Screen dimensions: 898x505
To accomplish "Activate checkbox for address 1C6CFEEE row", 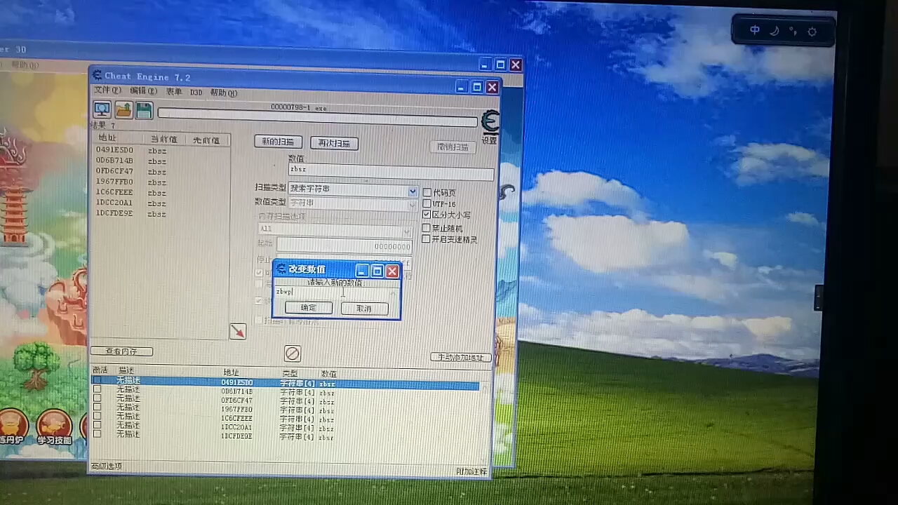I will (x=97, y=417).
